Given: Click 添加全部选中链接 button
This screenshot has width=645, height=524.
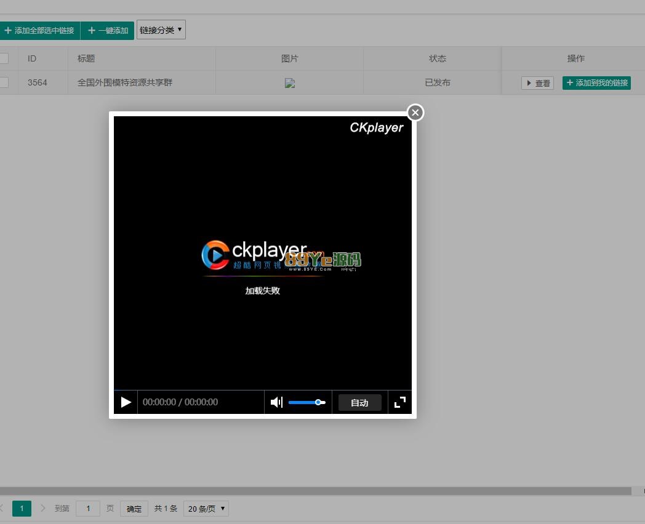Looking at the screenshot, I should pyautogui.click(x=39, y=30).
